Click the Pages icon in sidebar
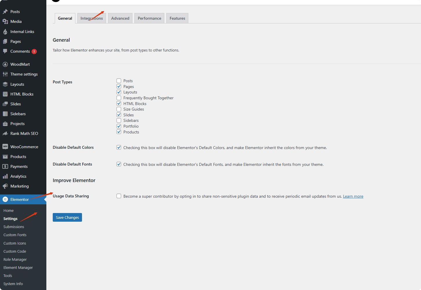The width and height of the screenshot is (421, 290). pyautogui.click(x=5, y=41)
